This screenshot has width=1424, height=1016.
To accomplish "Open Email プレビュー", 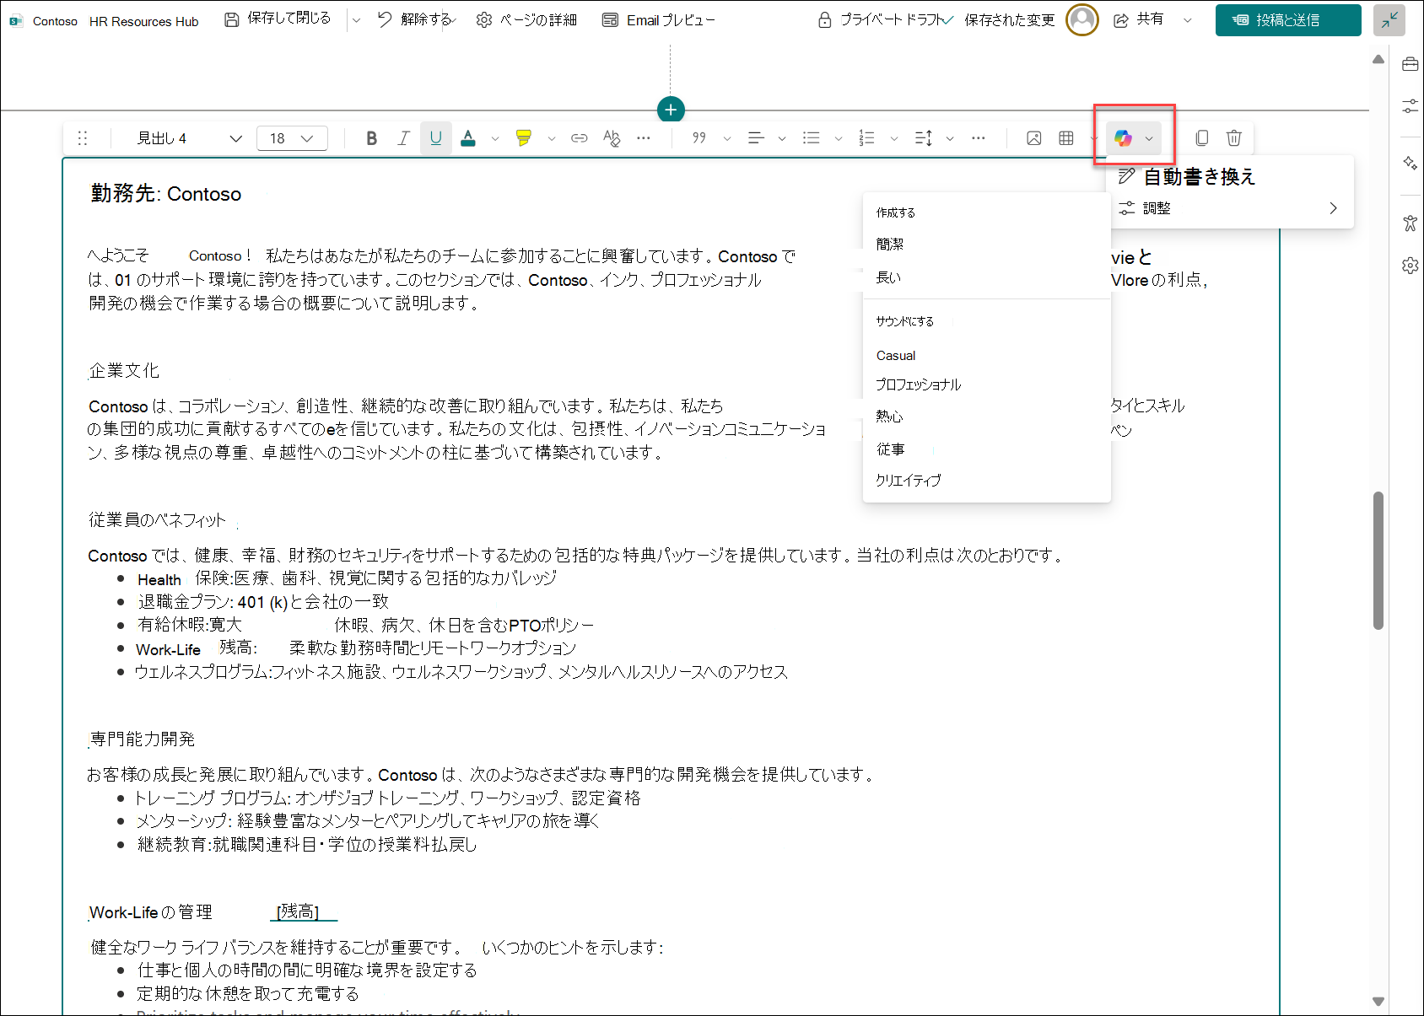I will (x=658, y=20).
